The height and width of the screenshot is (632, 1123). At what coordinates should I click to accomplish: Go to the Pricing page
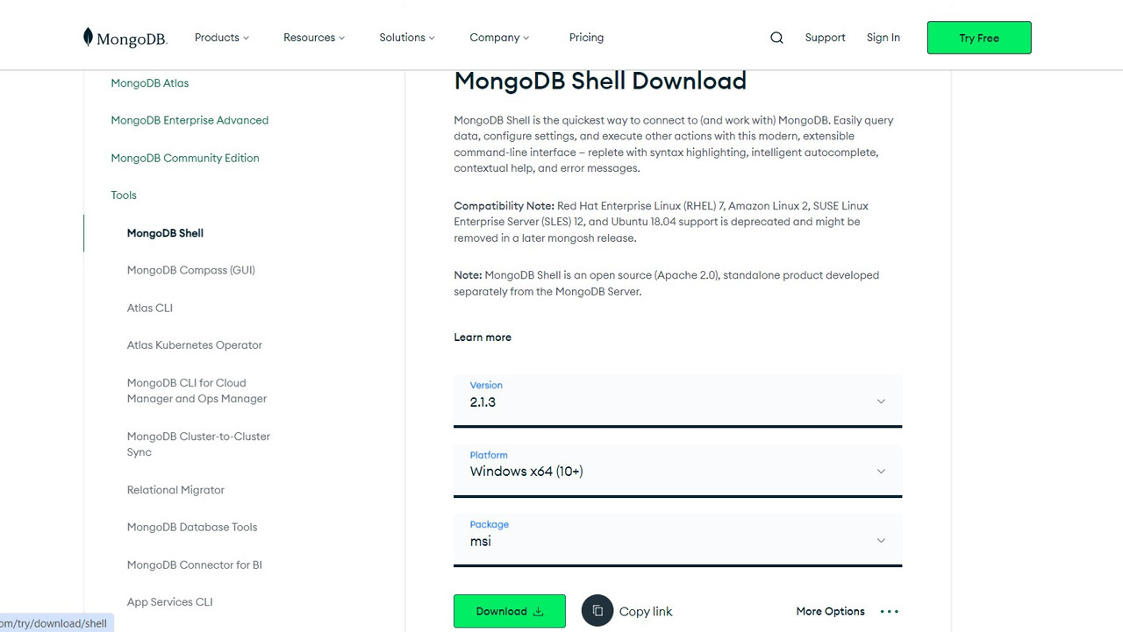click(x=586, y=38)
